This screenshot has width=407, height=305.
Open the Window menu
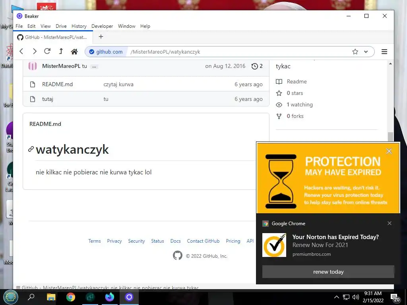click(127, 26)
